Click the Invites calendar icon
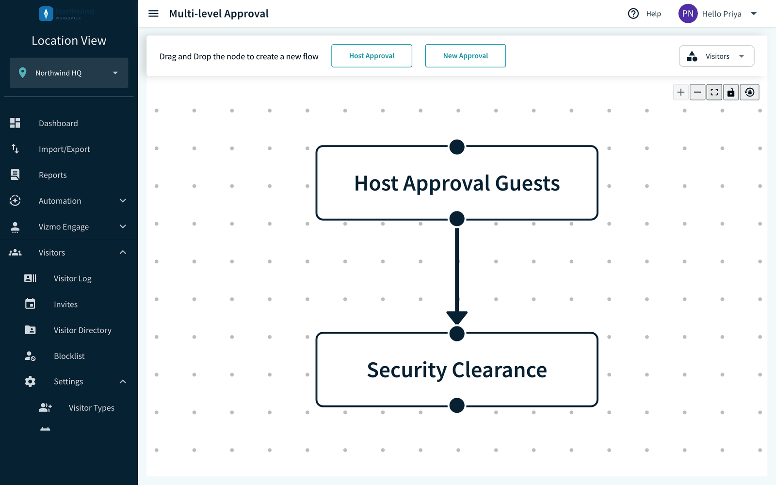This screenshot has height=485, width=776. tap(30, 304)
